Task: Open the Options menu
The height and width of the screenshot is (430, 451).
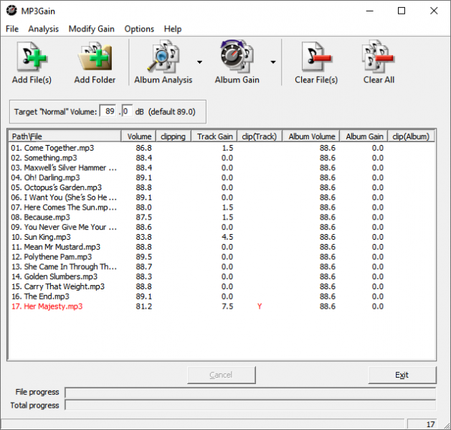Action: click(139, 29)
